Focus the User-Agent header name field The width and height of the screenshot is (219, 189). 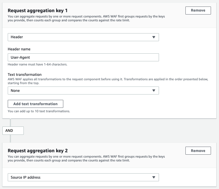(x=83, y=57)
